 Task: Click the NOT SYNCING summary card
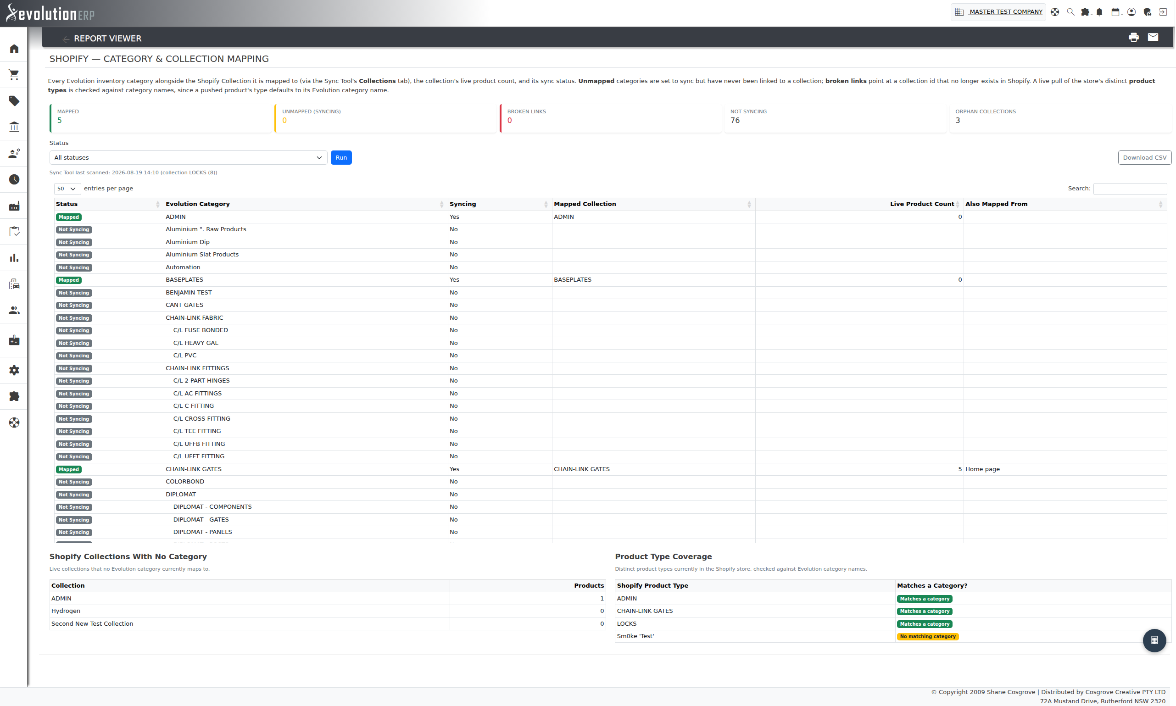click(x=836, y=118)
